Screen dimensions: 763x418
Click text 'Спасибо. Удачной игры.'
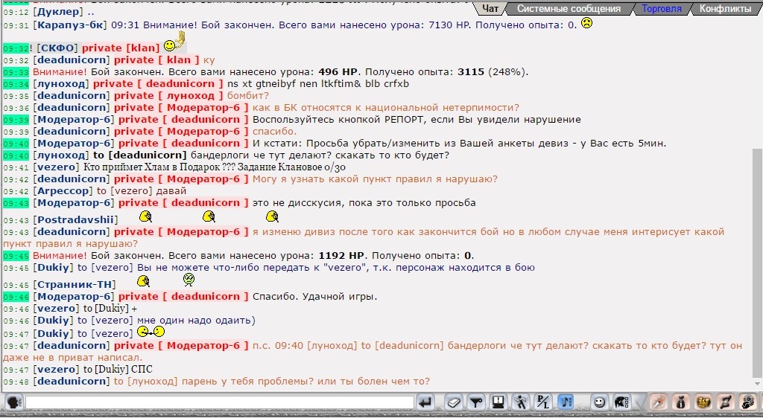tap(315, 297)
